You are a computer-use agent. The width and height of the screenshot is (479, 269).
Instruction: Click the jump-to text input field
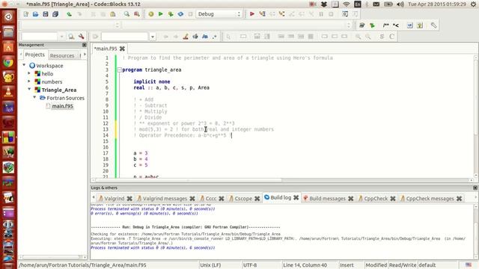coord(125,37)
